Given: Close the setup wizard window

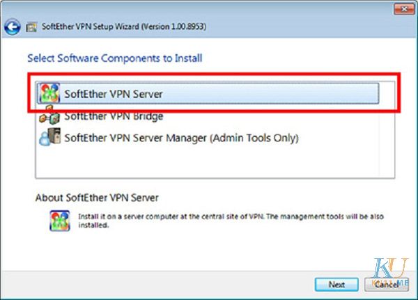Looking at the screenshot, I should [x=402, y=8].
